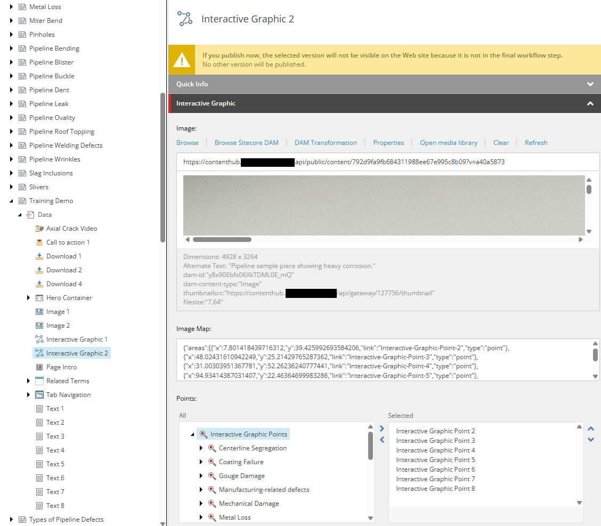The height and width of the screenshot is (526, 601).
Task: Click the Interactive Graphic 1 icon
Action: click(39, 339)
